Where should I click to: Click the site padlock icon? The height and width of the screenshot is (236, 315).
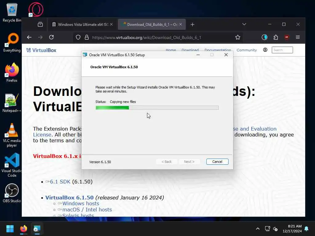[x=86, y=37]
